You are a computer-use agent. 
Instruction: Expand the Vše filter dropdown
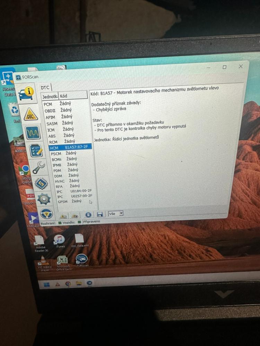121,214
